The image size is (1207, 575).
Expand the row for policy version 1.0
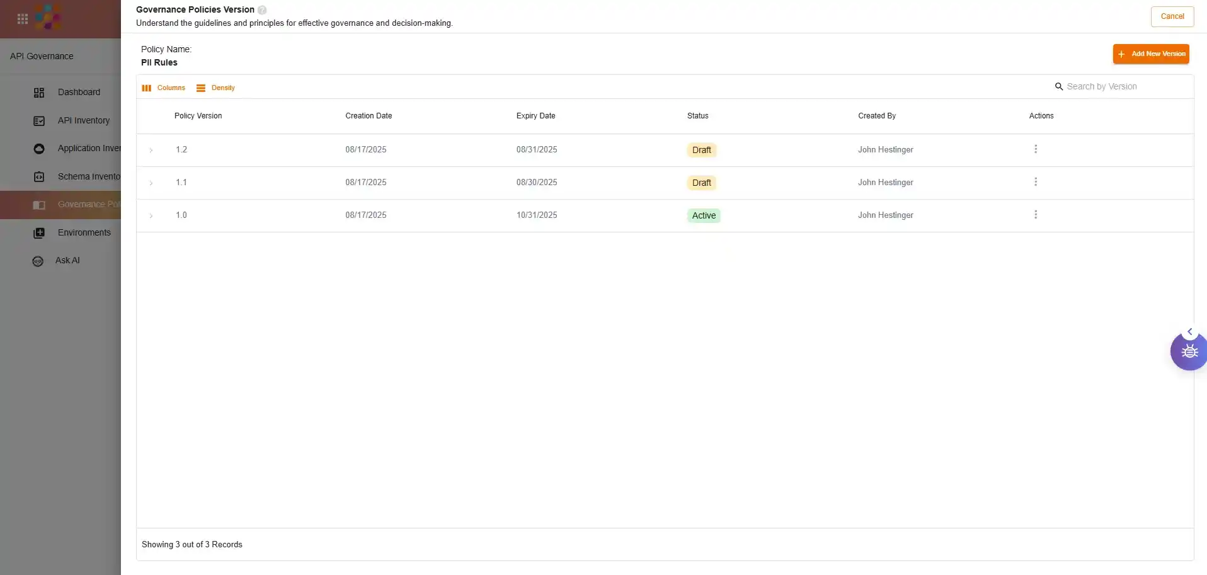151,216
